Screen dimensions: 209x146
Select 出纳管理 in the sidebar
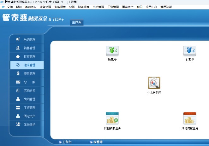[x=27, y=99]
